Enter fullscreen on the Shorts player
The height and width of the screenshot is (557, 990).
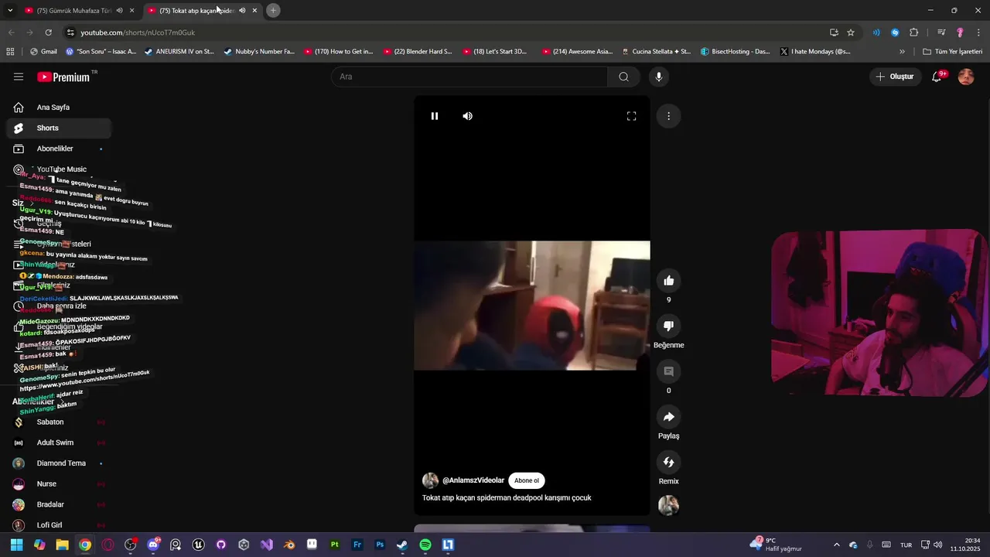click(631, 116)
